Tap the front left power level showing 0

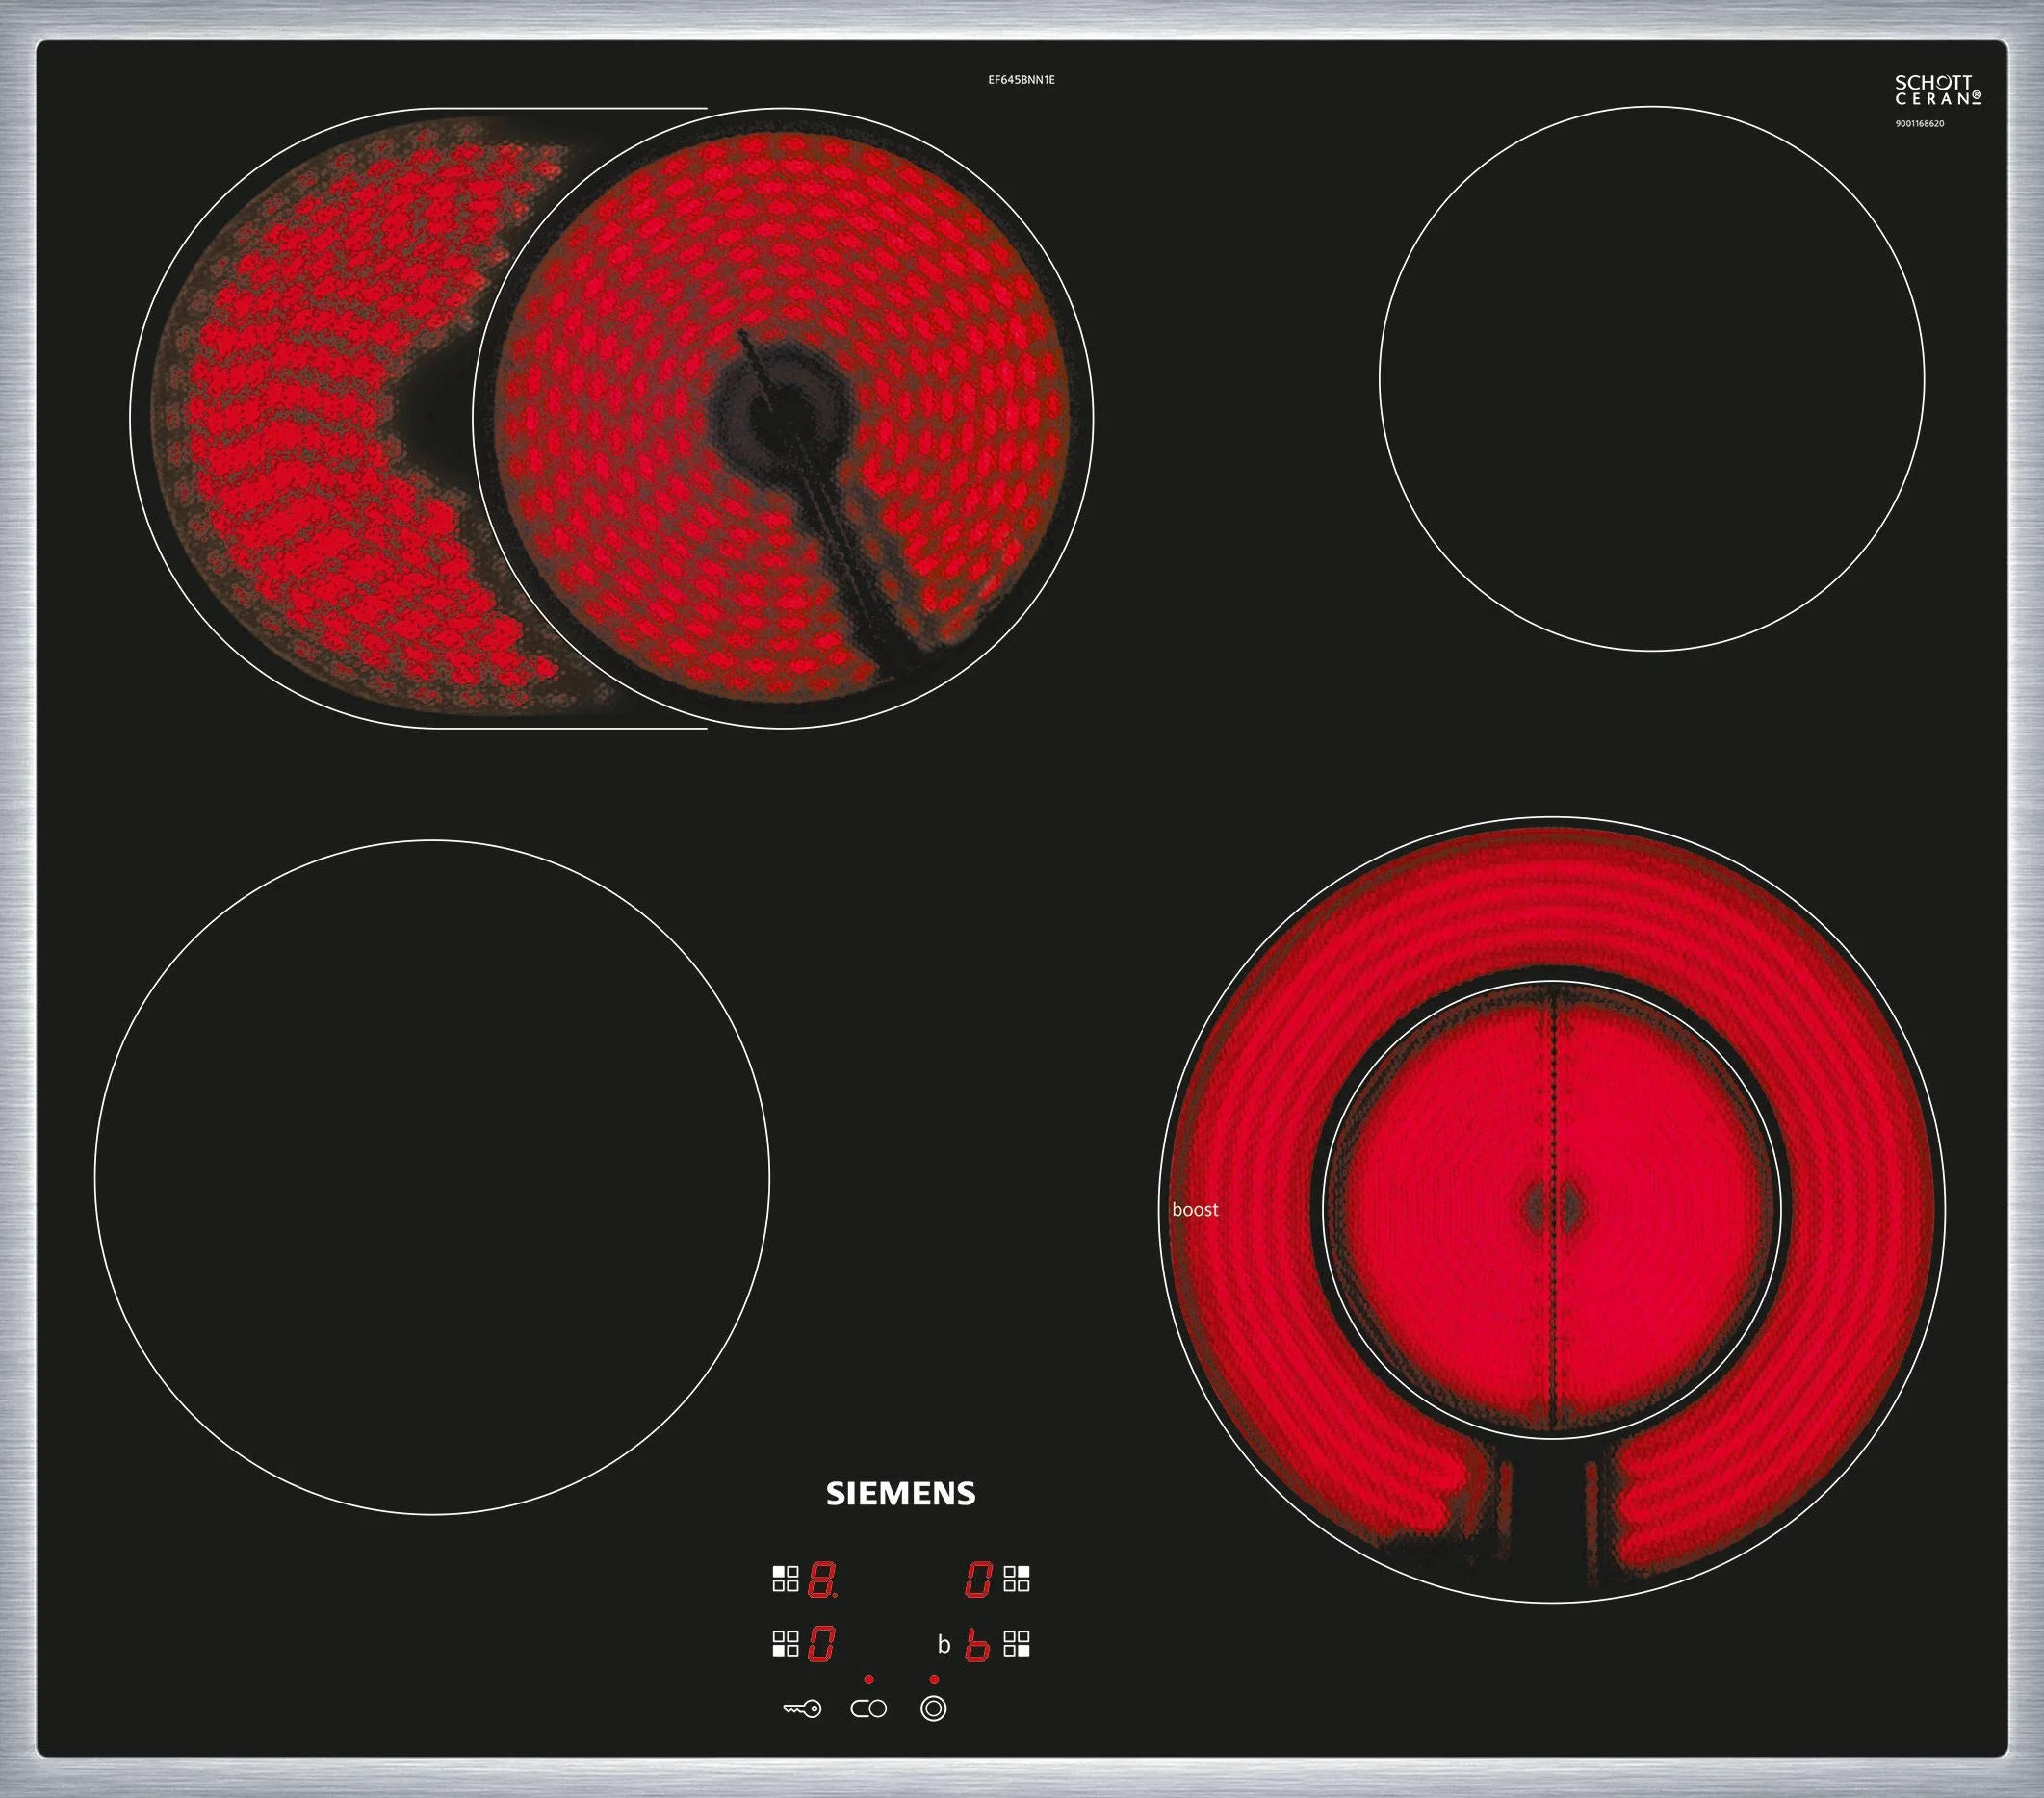point(821,1644)
